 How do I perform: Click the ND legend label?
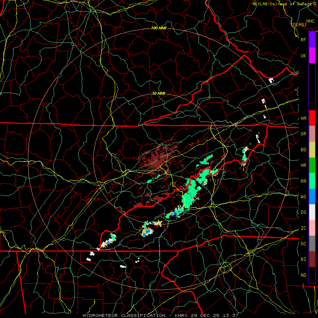pos(303,275)
